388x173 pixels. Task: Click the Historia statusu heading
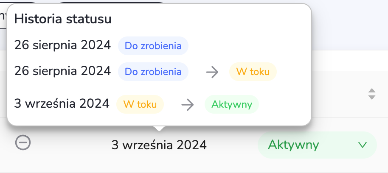click(x=63, y=19)
